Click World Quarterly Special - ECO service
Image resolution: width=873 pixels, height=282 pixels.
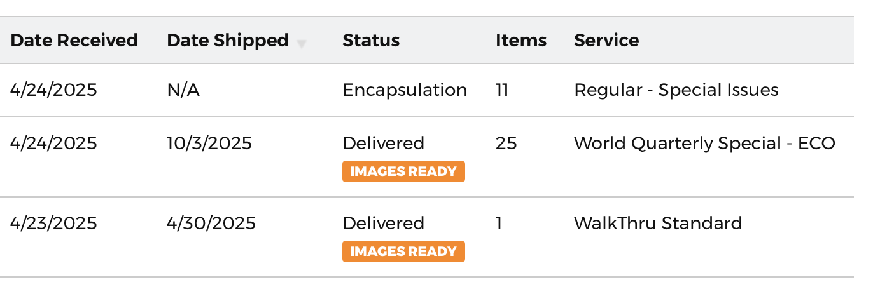[x=704, y=144]
